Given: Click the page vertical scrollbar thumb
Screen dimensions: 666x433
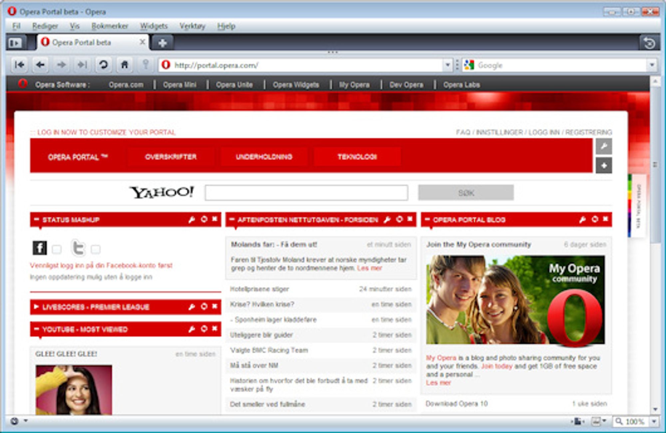Looking at the screenshot, I should click(x=655, y=165).
